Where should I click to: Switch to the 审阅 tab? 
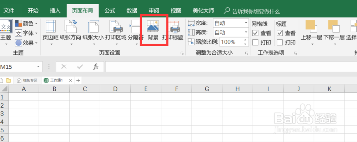pyautogui.click(x=154, y=11)
